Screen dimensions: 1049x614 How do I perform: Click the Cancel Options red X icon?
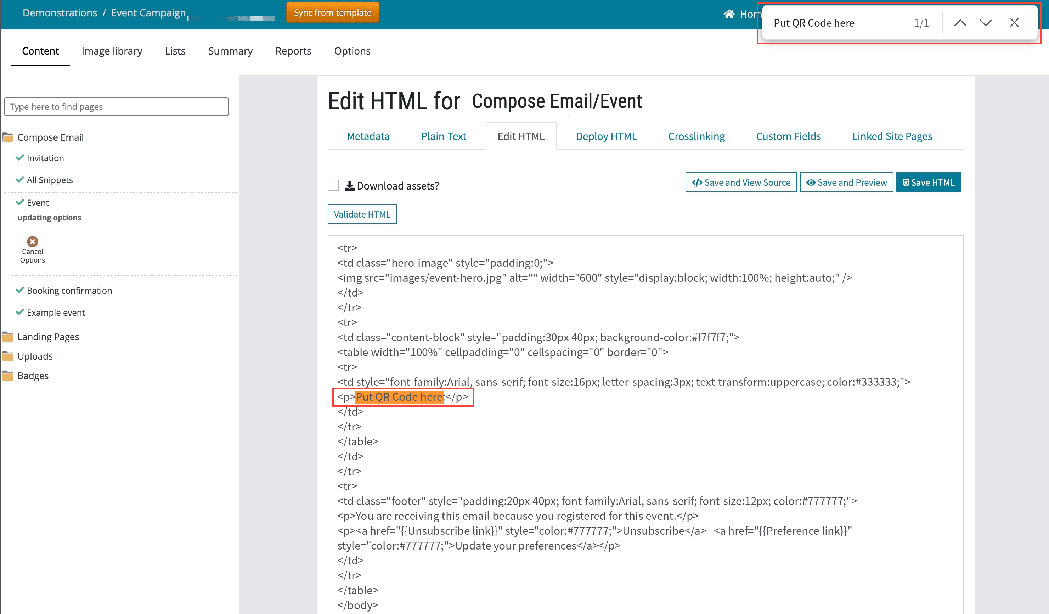33,241
